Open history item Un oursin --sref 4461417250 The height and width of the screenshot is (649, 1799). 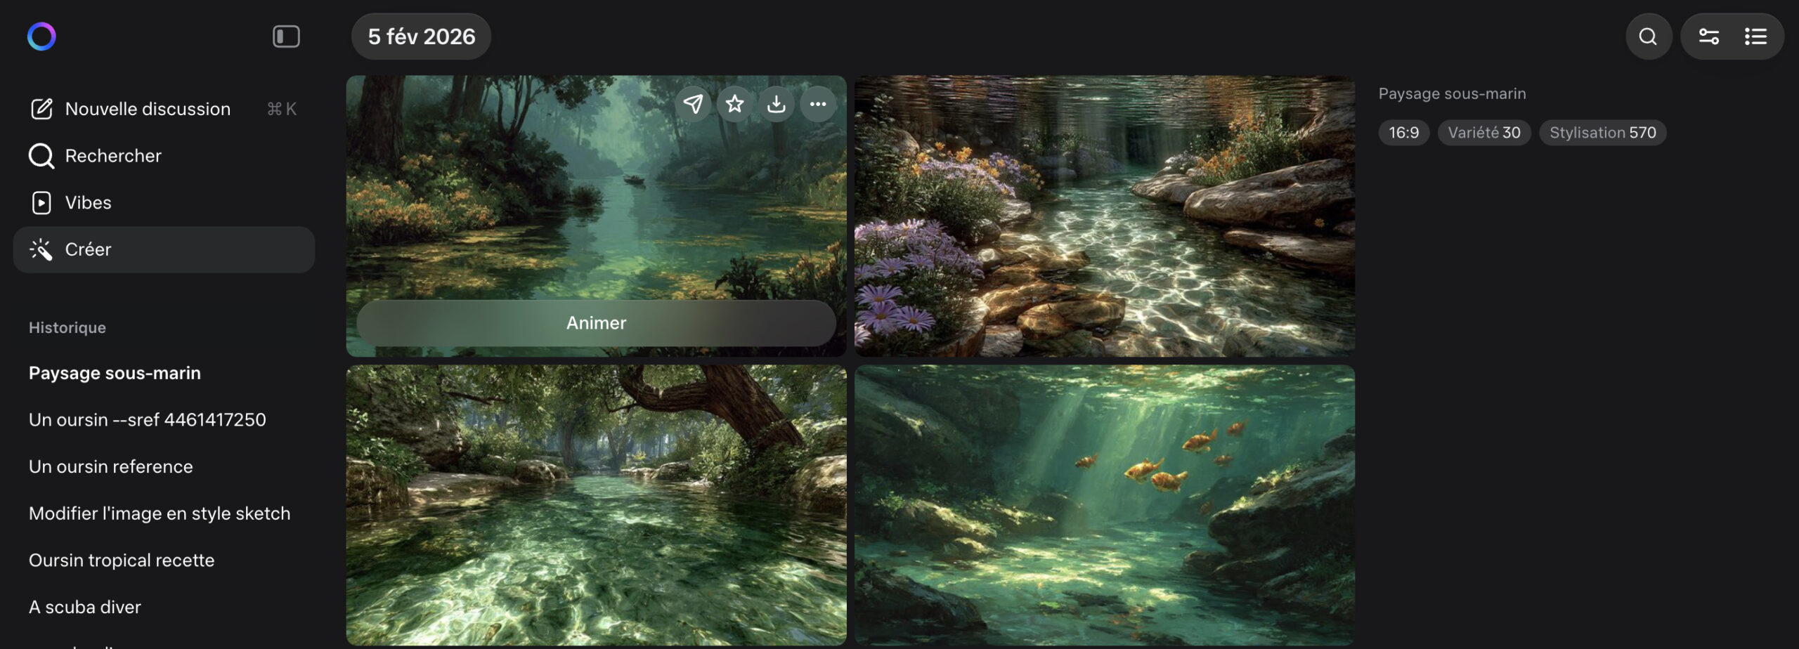point(148,420)
